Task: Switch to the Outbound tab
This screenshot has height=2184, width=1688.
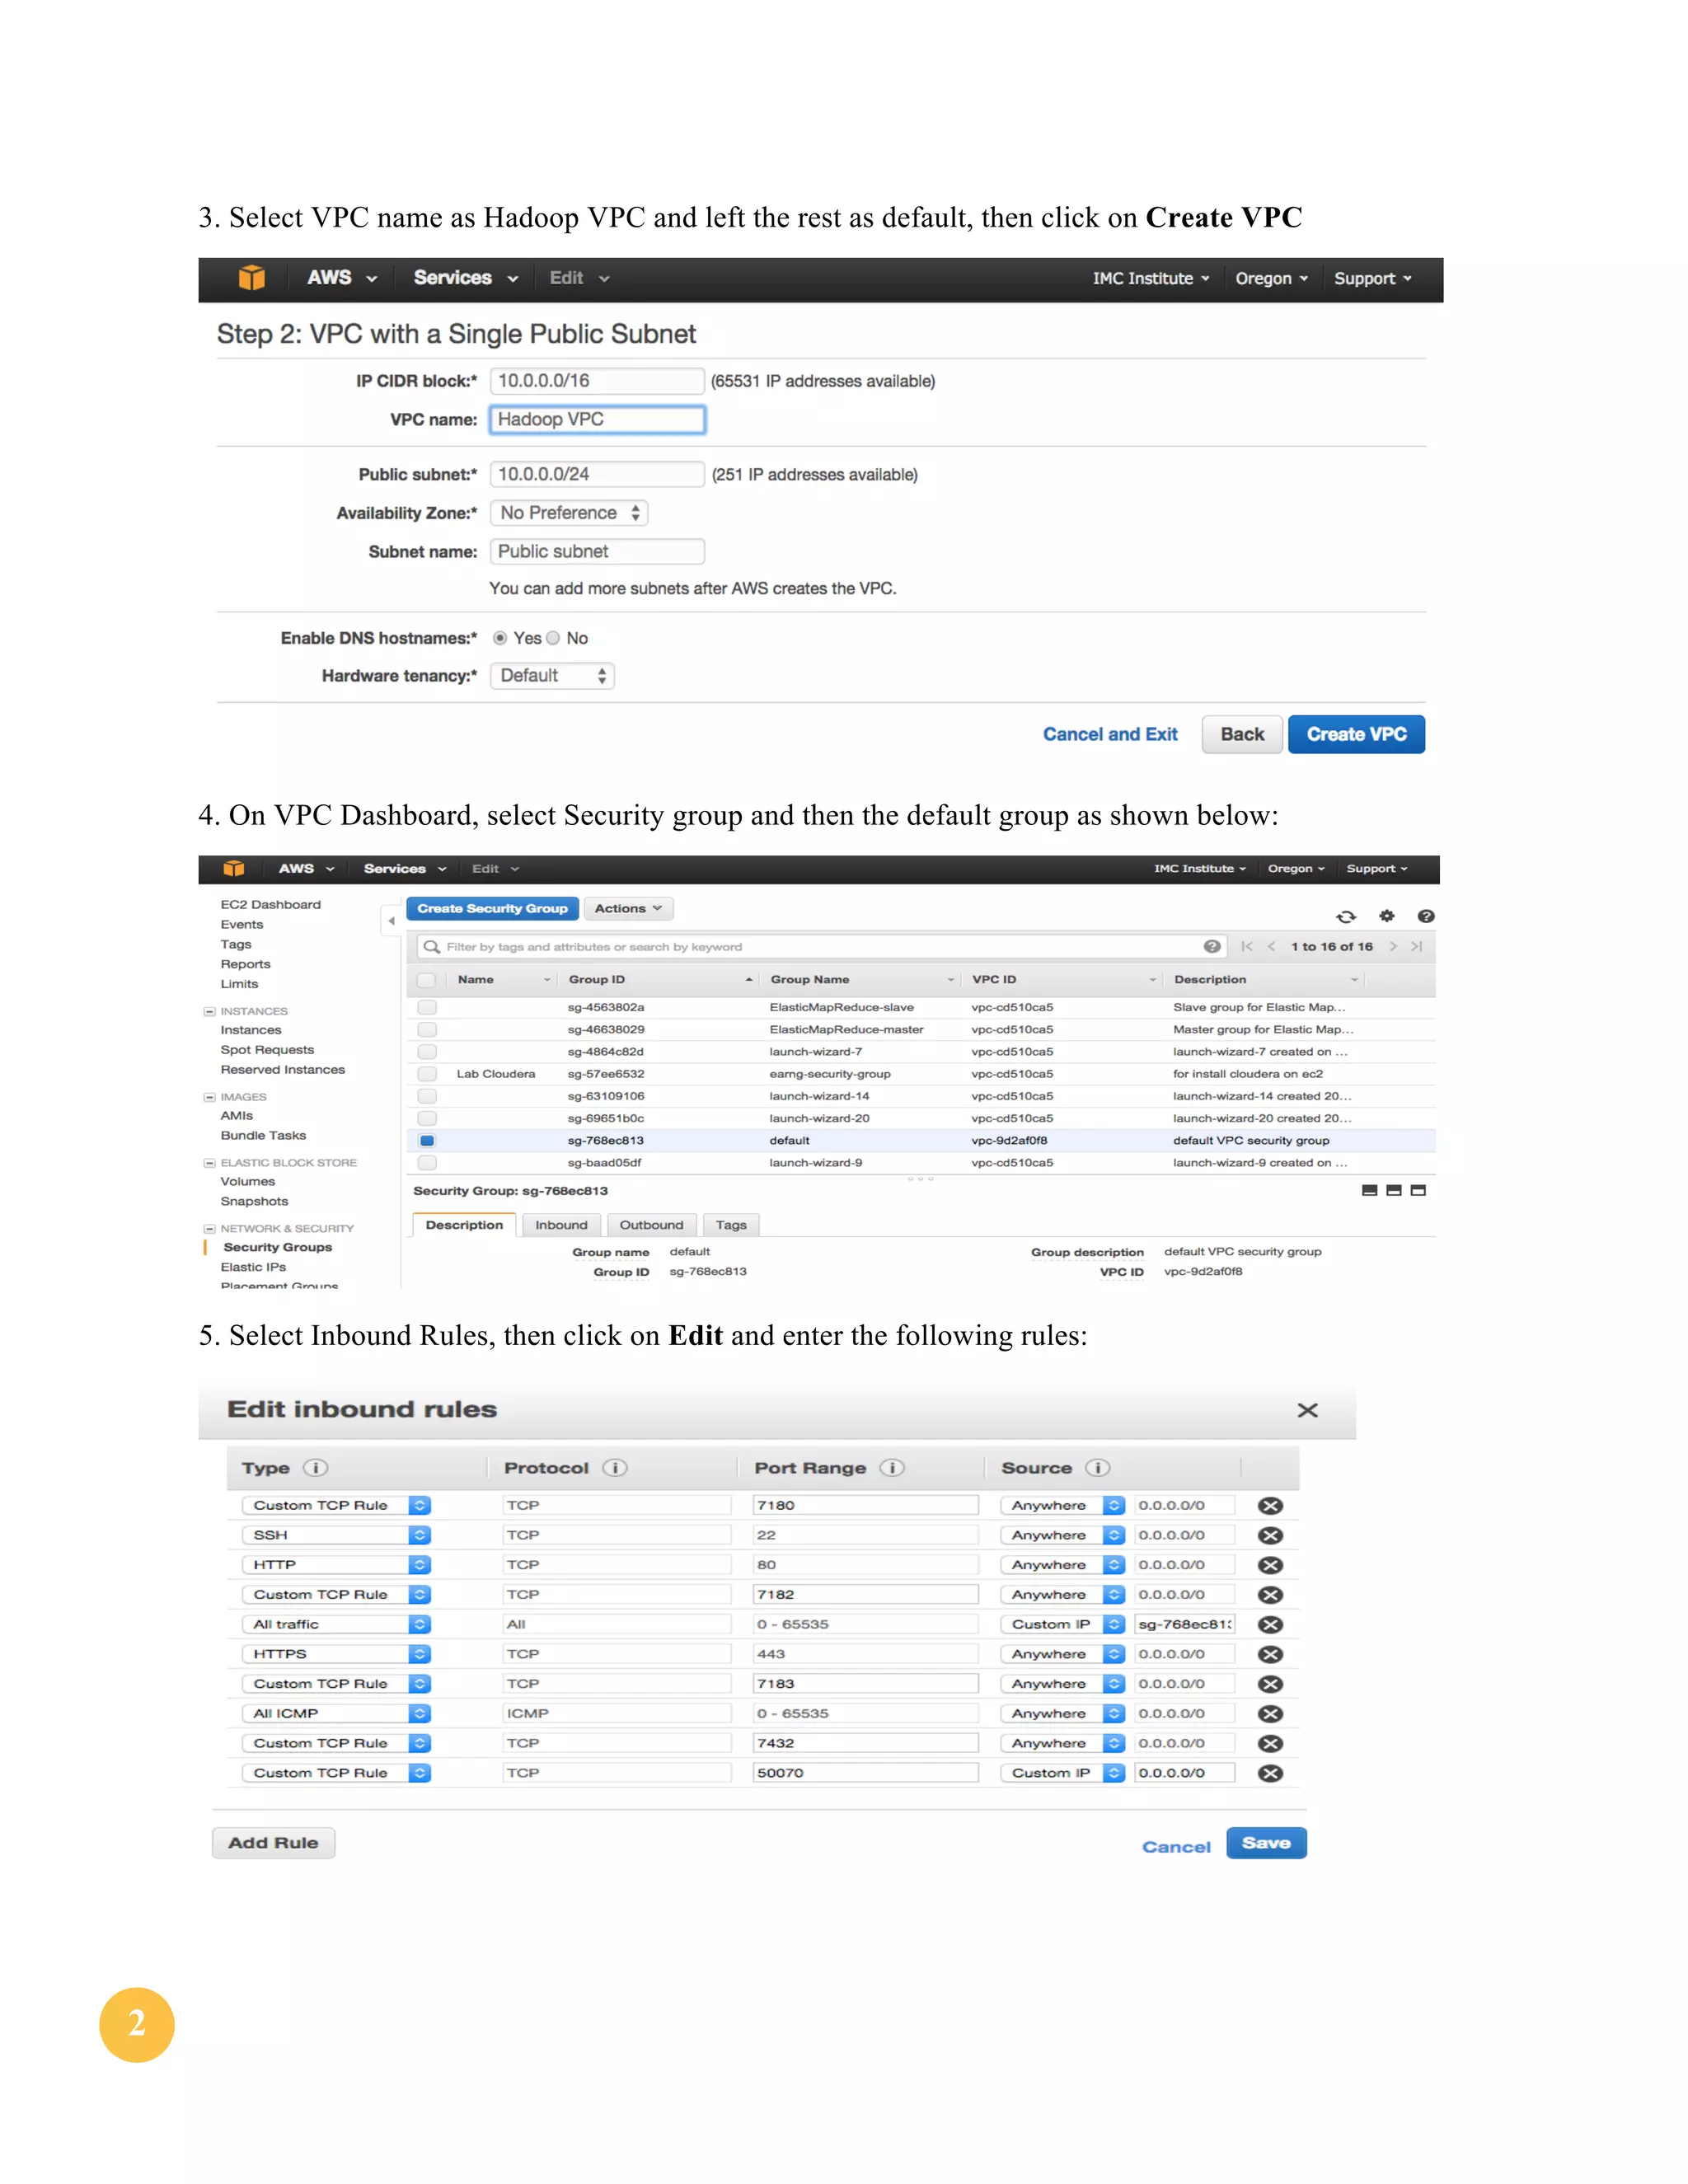Action: 651,1225
